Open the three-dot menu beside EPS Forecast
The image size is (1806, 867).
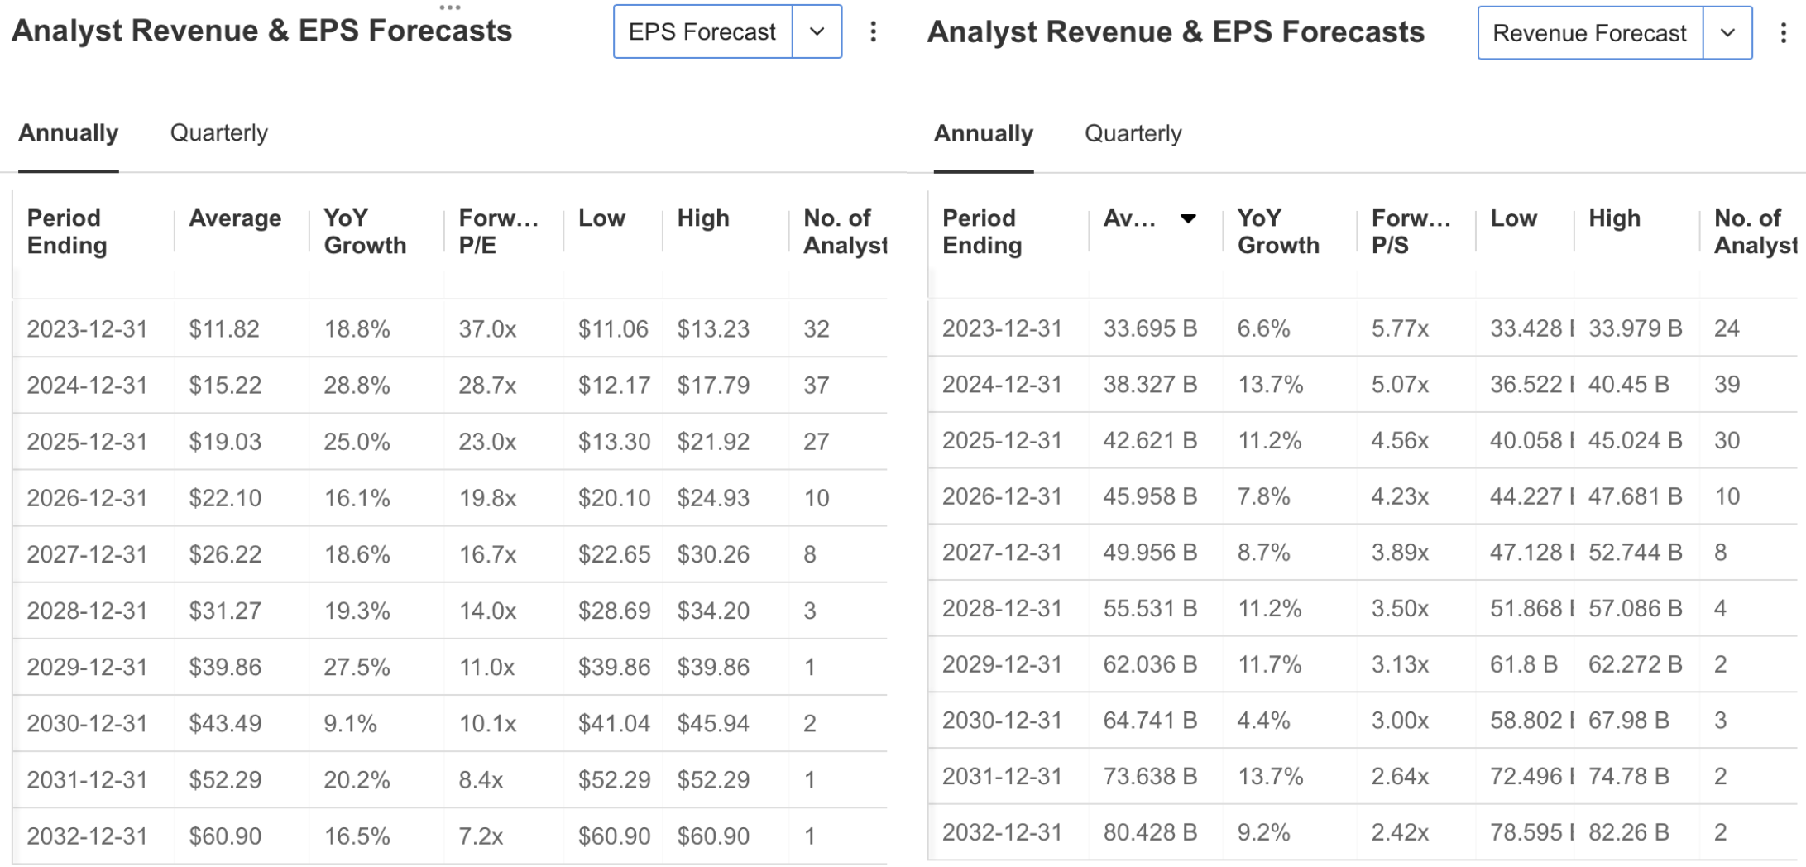coord(873,32)
